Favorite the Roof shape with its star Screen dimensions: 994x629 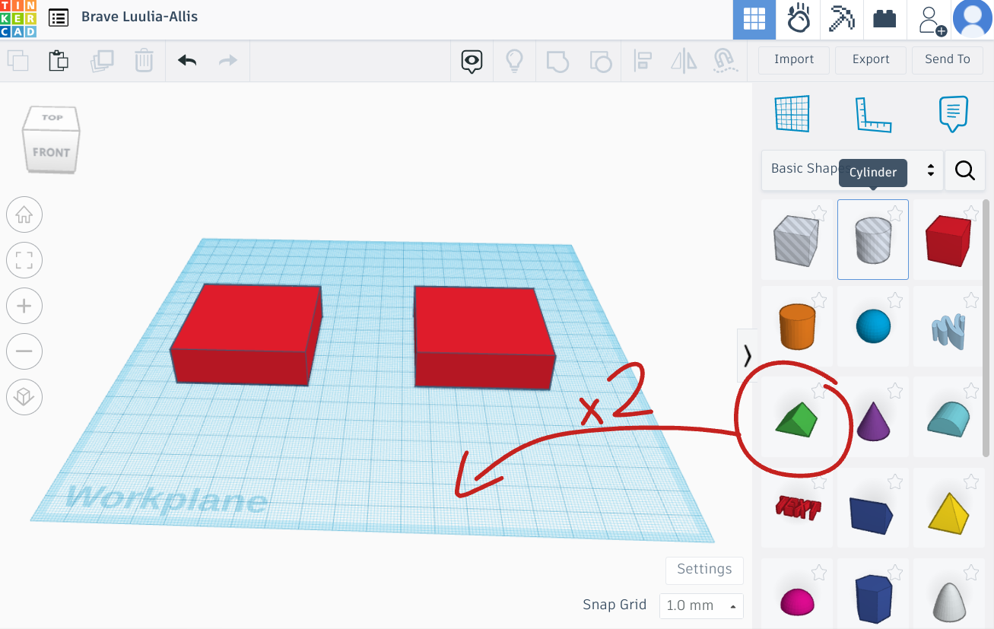point(819,390)
